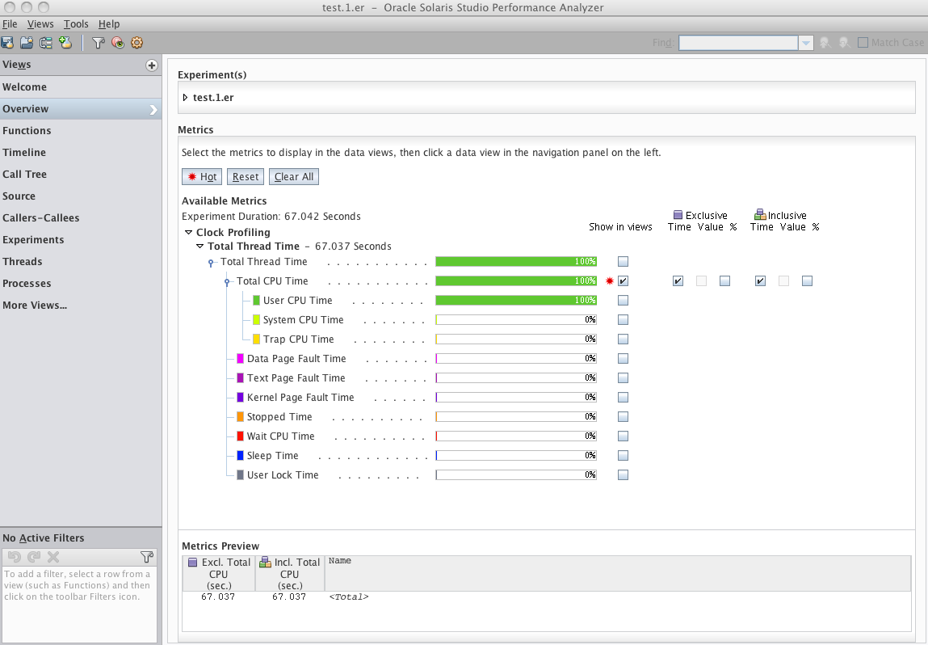Click the Data Page Fault Time magenta swatch
The width and height of the screenshot is (928, 645).
tap(241, 358)
